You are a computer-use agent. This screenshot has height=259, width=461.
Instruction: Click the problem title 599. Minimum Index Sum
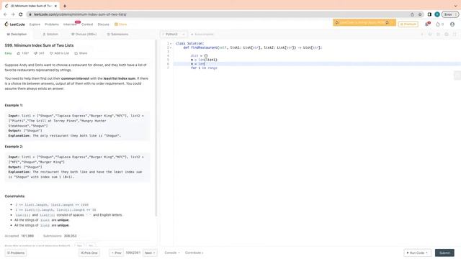pos(39,45)
